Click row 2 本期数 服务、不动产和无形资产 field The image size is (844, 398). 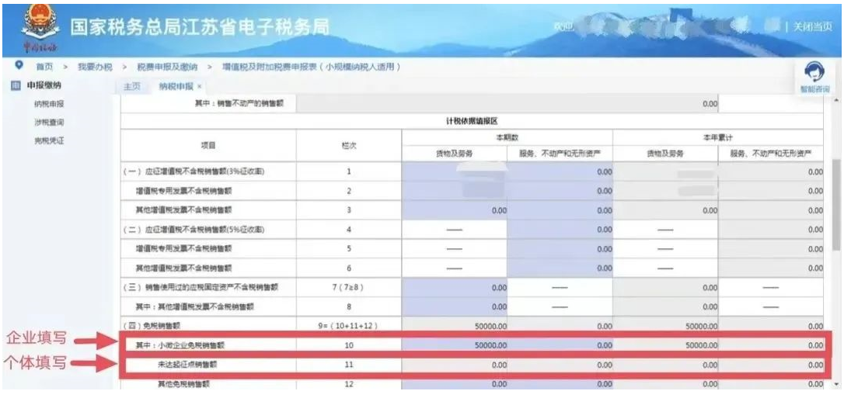click(x=560, y=191)
